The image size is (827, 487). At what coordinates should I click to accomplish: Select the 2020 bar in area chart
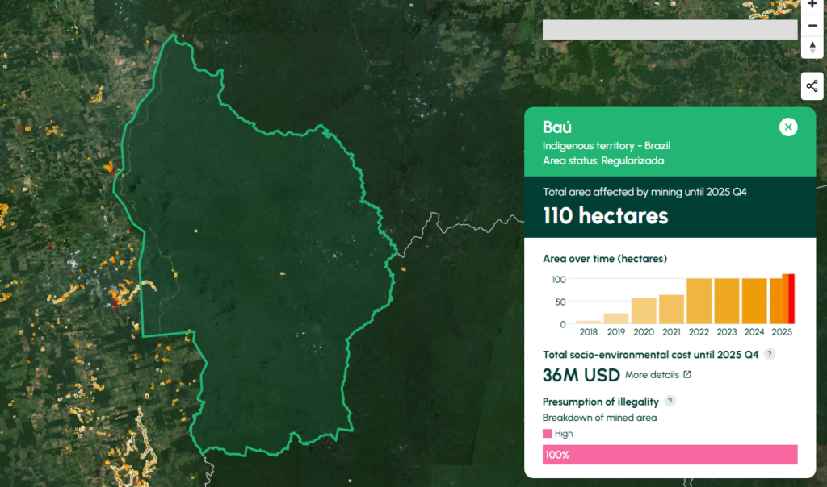(644, 311)
